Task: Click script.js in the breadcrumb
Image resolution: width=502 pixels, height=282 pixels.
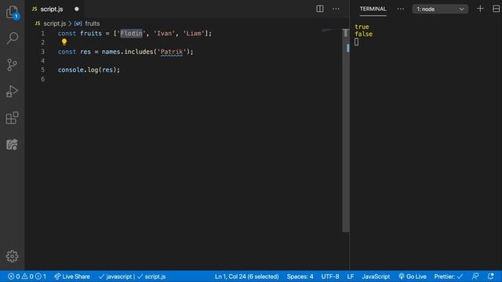Action: (55, 23)
